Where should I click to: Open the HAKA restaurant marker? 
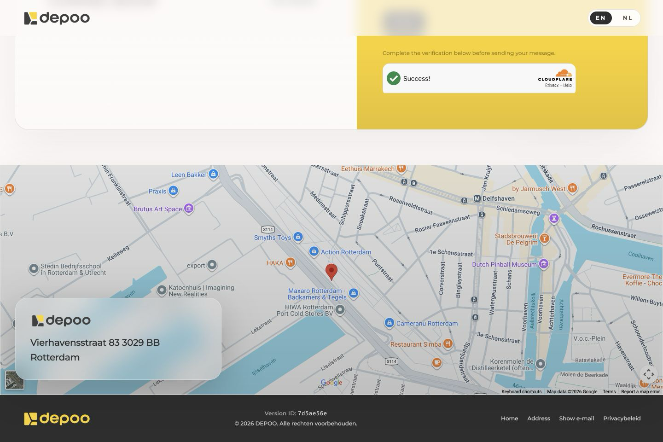tap(290, 263)
